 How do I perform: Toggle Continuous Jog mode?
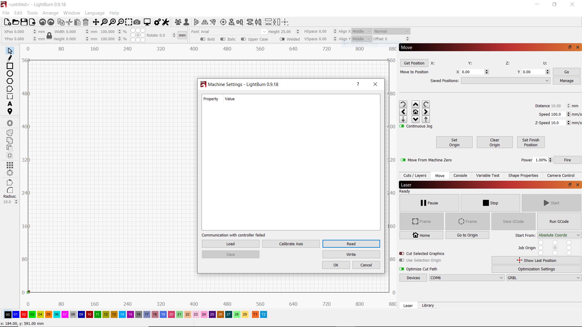[x=403, y=126]
